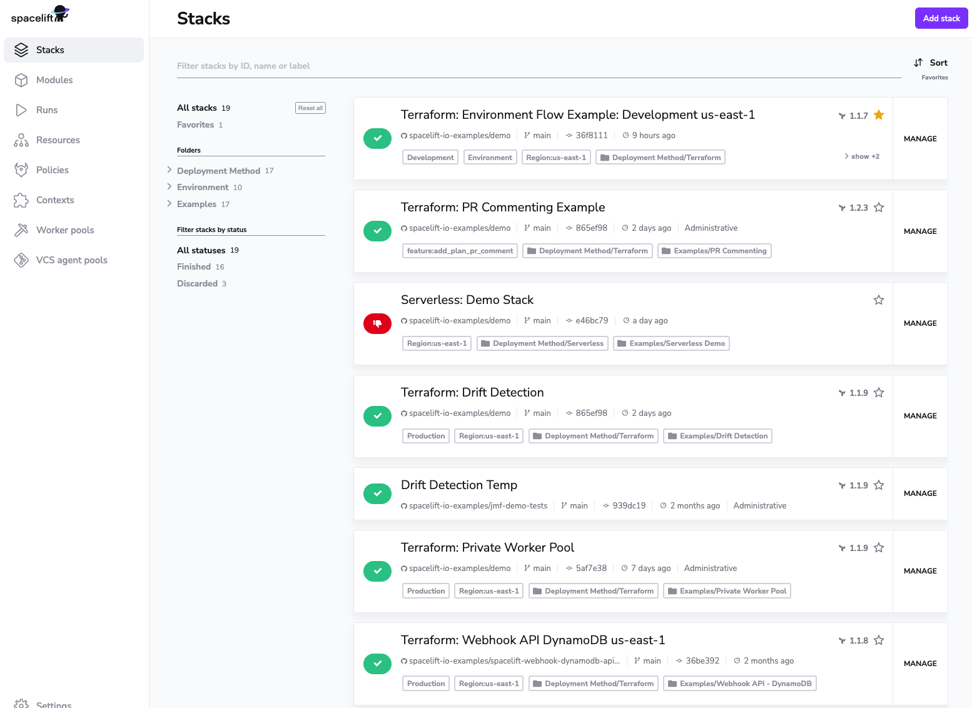Expand the Deployment Method folder
Viewport: 972px width, 708px height.
(x=170, y=170)
